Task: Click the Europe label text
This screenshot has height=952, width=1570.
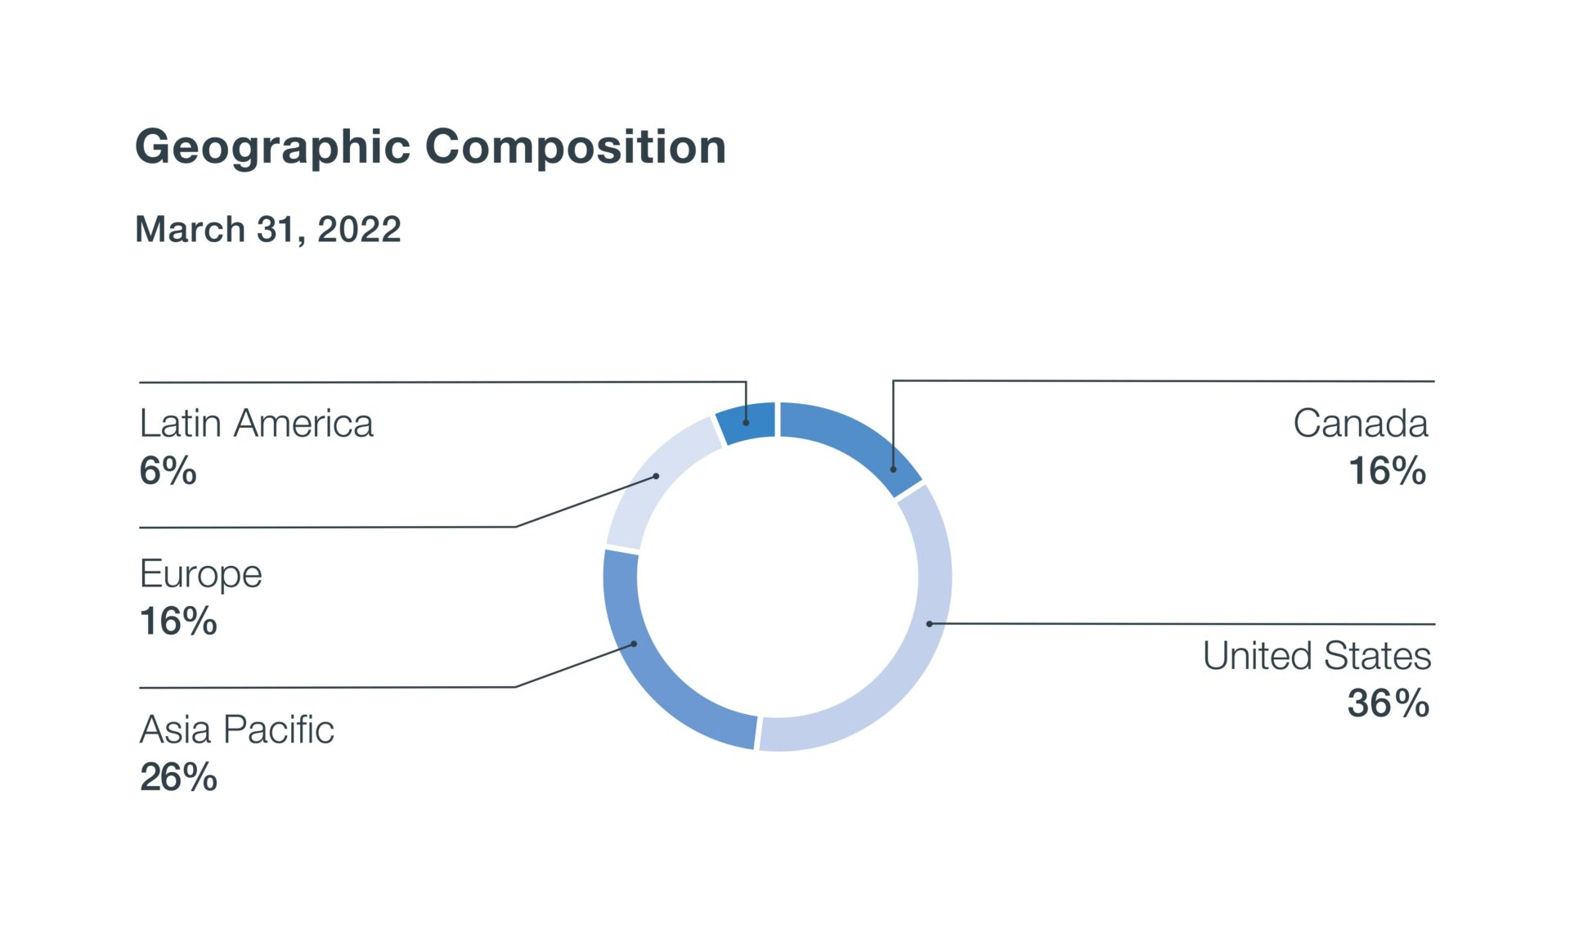Action: [x=200, y=575]
